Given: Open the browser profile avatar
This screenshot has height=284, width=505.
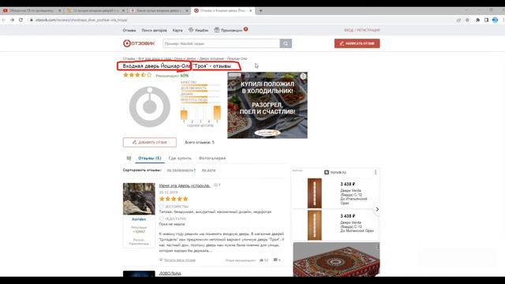Looking at the screenshot, I should pyautogui.click(x=495, y=20).
